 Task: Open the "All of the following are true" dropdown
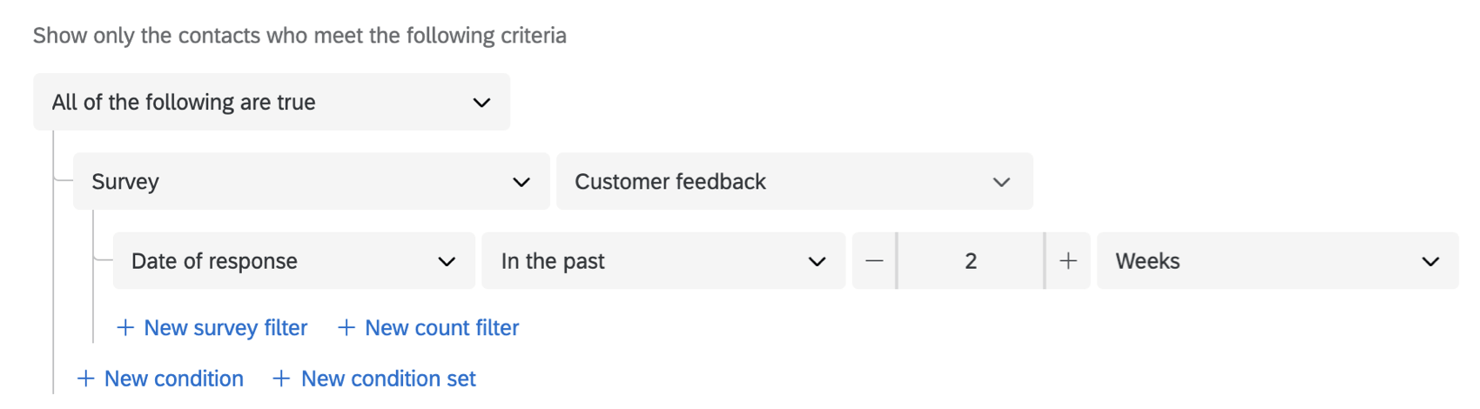[x=271, y=103]
